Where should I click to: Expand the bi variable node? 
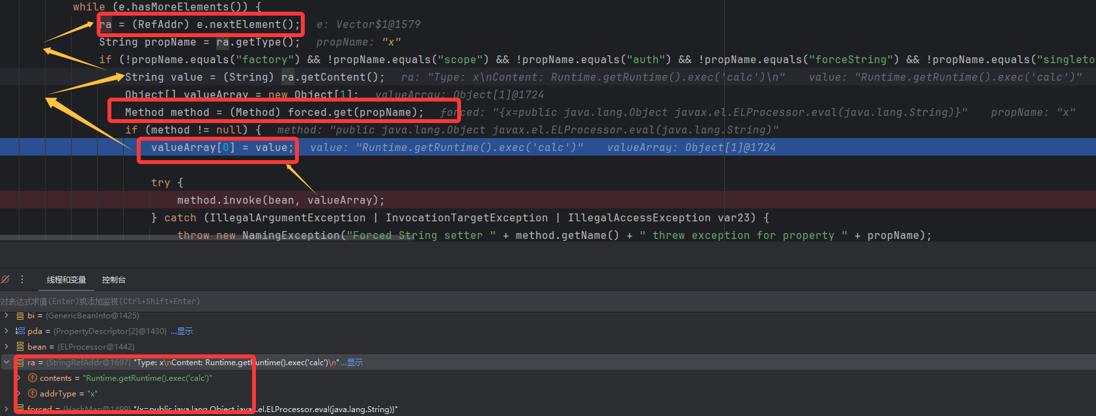pyautogui.click(x=7, y=316)
